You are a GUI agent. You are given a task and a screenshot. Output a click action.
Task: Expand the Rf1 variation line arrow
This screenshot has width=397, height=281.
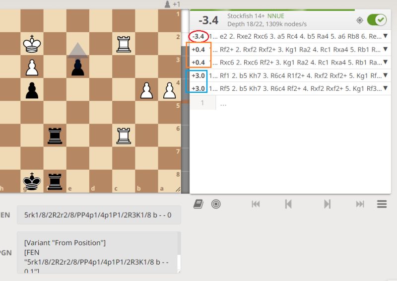point(386,75)
